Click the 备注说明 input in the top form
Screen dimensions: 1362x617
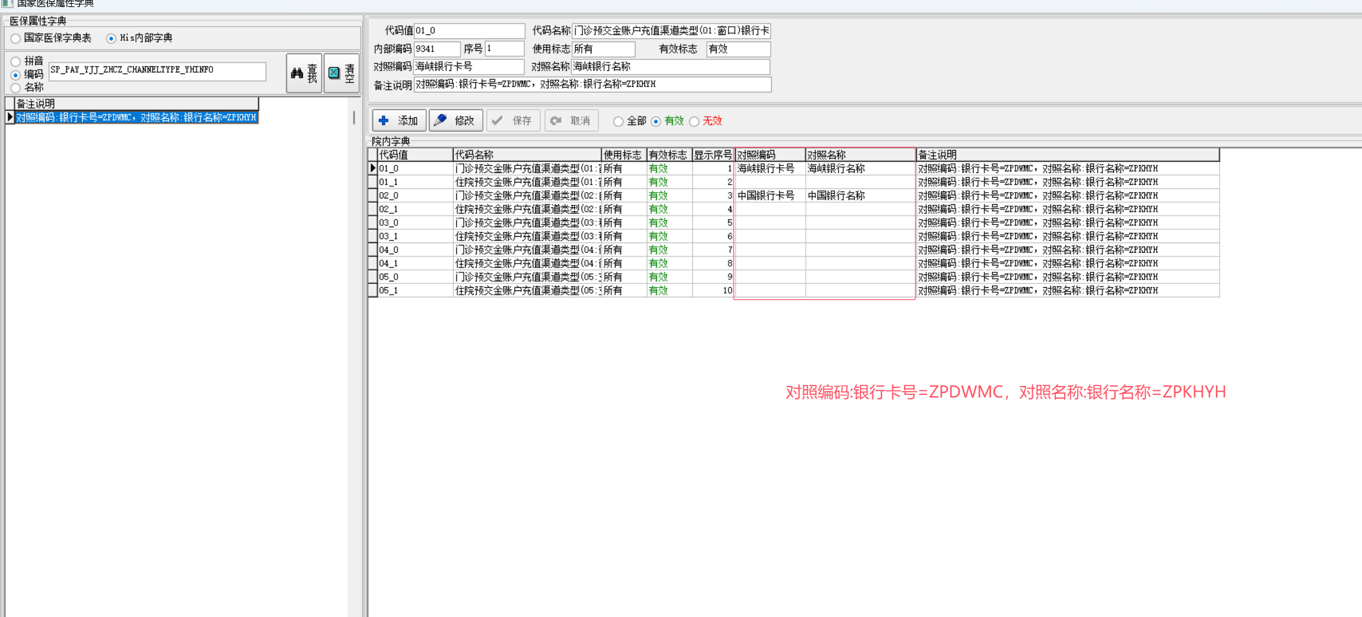pos(593,84)
